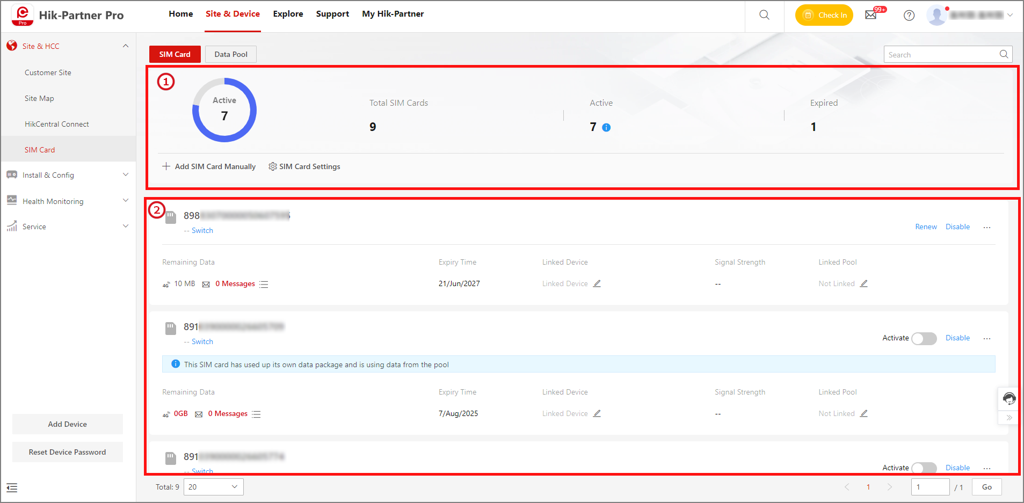Click the page number input field
1024x503 pixels.
pyautogui.click(x=931, y=487)
